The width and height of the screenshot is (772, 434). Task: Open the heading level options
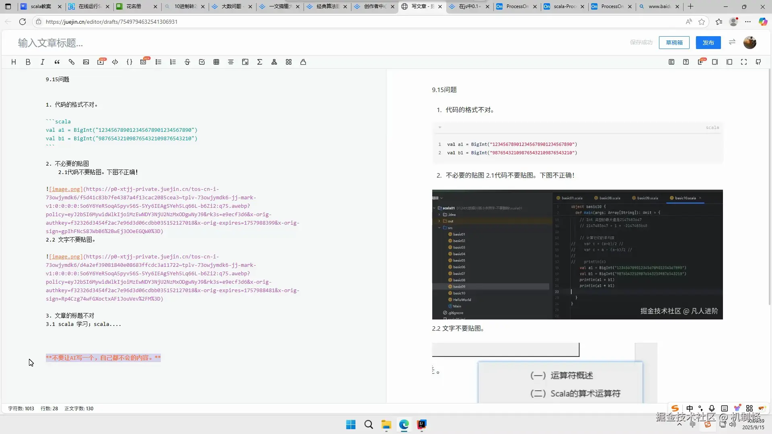pyautogui.click(x=13, y=62)
